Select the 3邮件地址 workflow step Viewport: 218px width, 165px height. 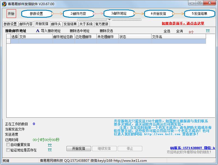tap(119, 13)
